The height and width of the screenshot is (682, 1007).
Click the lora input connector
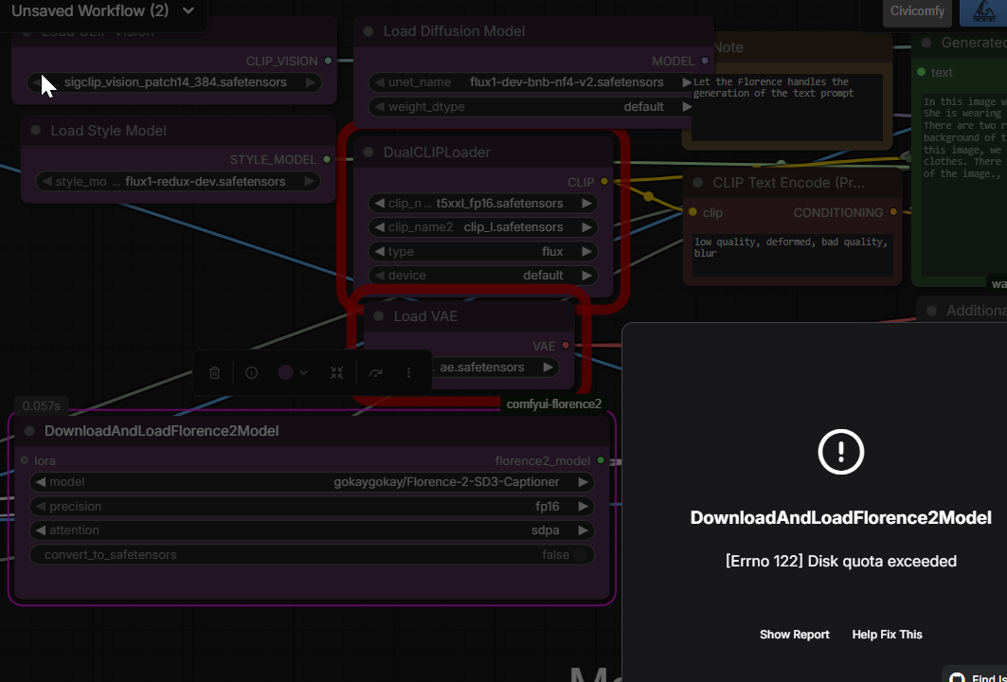[25, 460]
